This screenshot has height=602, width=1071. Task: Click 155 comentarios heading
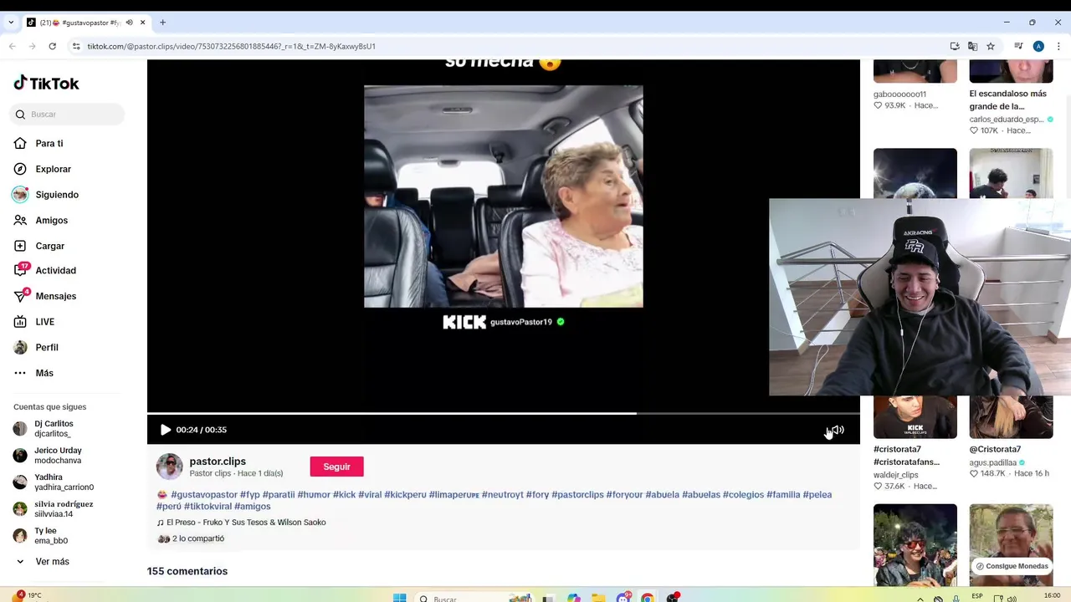coord(187,572)
